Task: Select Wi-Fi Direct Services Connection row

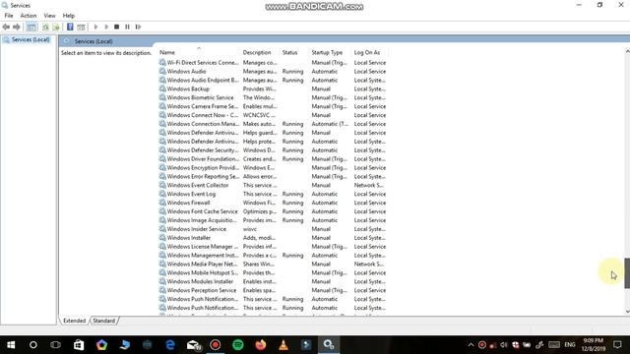Action: 273,63
